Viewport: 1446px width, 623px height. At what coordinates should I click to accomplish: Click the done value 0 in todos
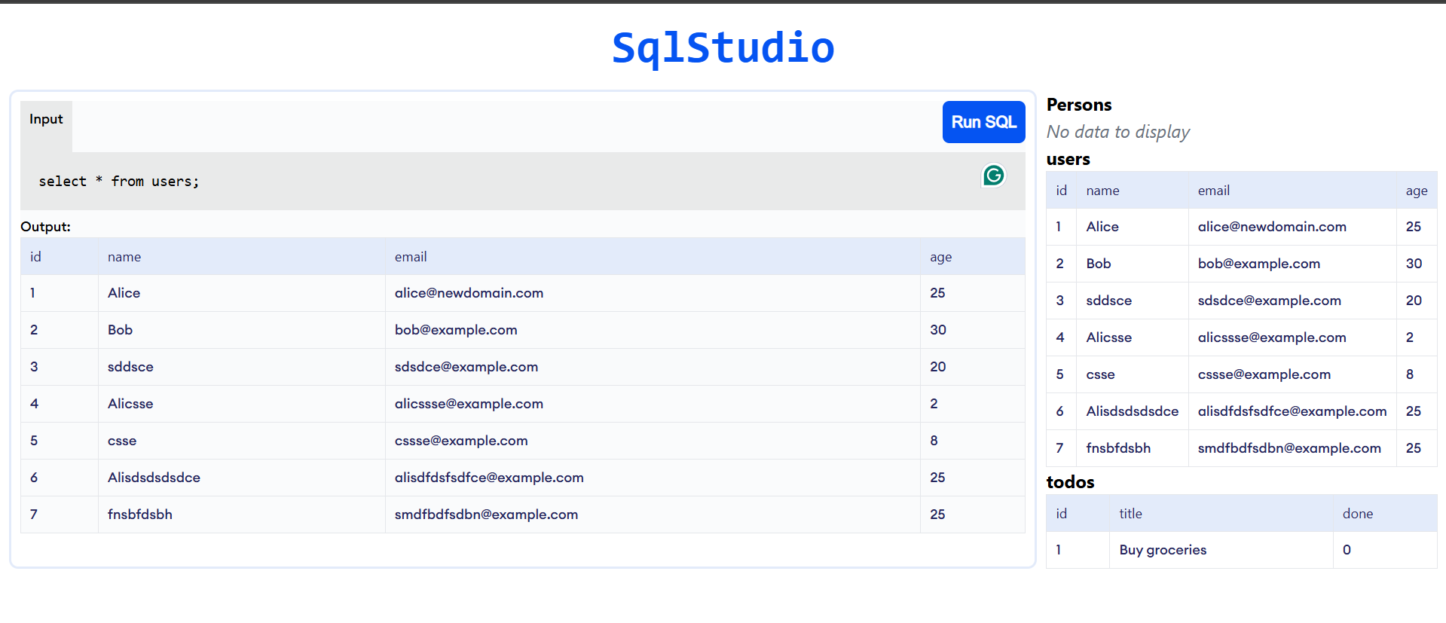click(1385, 550)
